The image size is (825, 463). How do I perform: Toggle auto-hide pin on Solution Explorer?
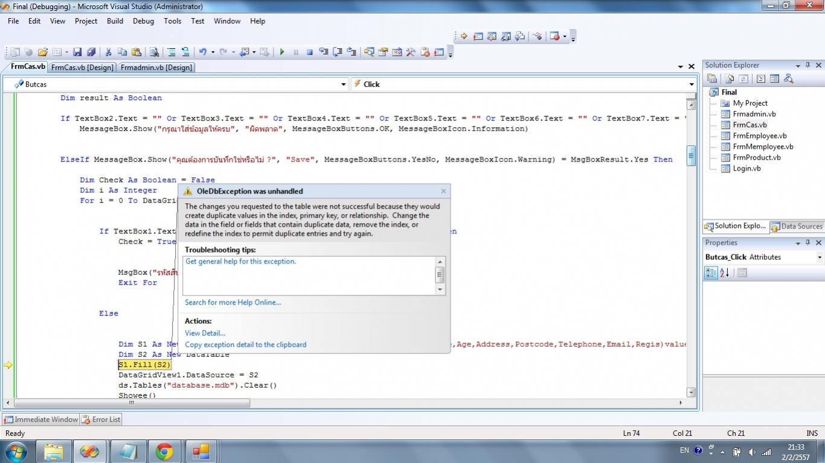click(x=808, y=65)
